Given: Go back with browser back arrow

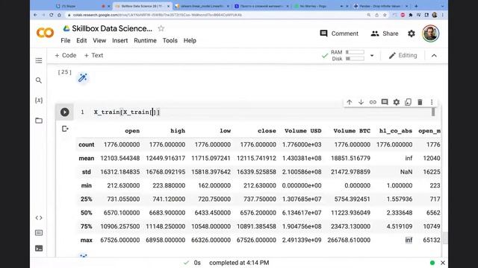Looking at the screenshot, I should (36, 15).
